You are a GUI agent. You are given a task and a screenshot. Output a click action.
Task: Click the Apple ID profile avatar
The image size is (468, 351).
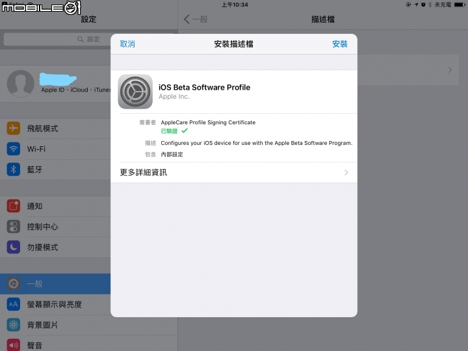pyautogui.click(x=21, y=84)
